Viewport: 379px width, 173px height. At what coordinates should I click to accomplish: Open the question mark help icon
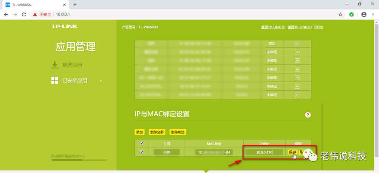click(x=308, y=115)
